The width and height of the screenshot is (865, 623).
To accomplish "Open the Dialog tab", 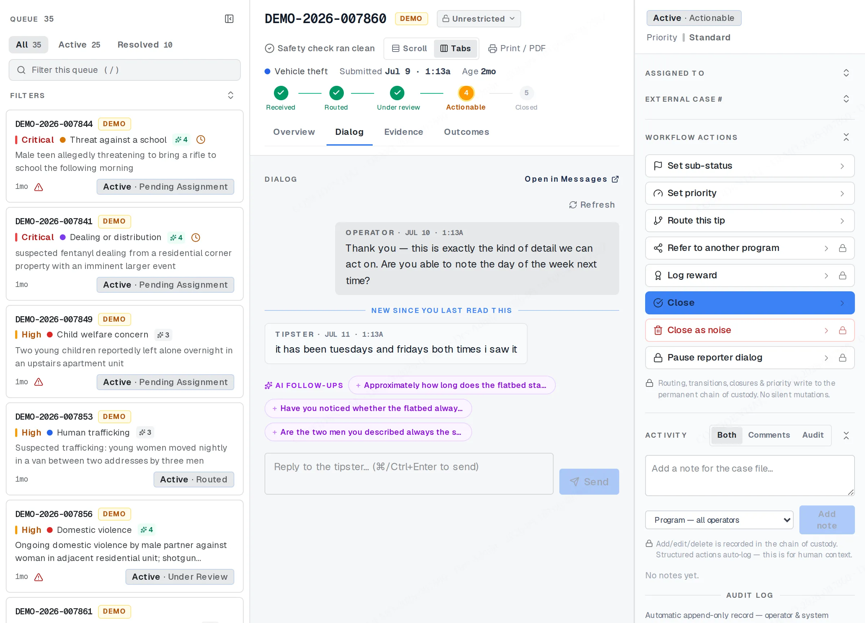I will tap(349, 132).
